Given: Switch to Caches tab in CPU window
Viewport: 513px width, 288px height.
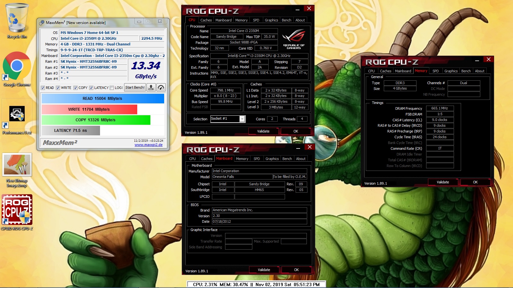Looking at the screenshot, I should coord(206,20).
